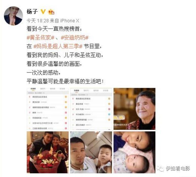Click the yellow V verified badge
The width and height of the screenshot is (196, 177).
pyautogui.click(x=43, y=12)
